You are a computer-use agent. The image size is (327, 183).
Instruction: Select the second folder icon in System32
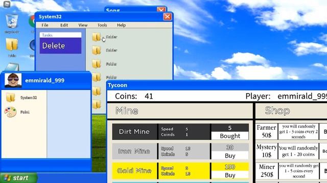(x=97, y=50)
